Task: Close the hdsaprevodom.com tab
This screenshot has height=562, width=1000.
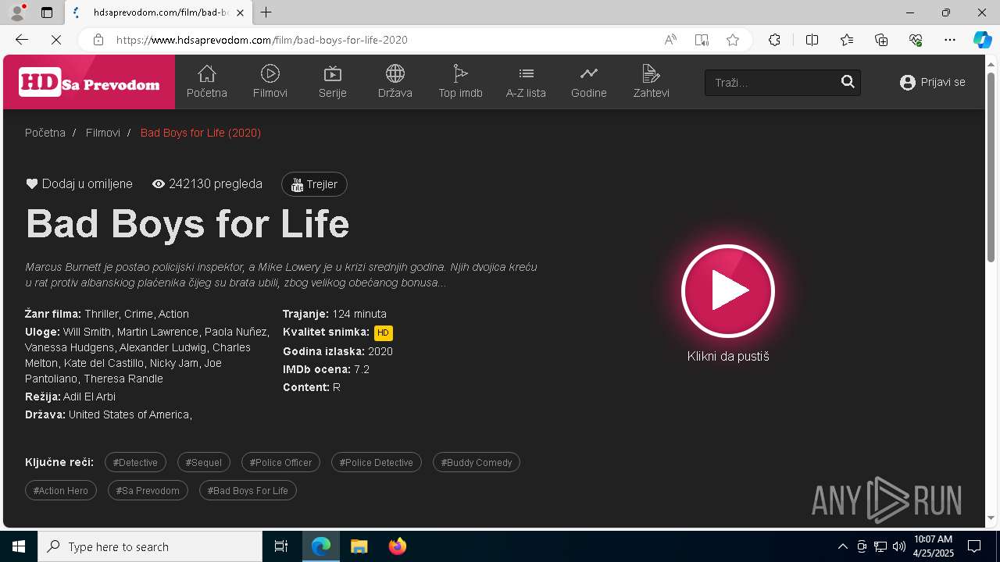Action: click(242, 12)
